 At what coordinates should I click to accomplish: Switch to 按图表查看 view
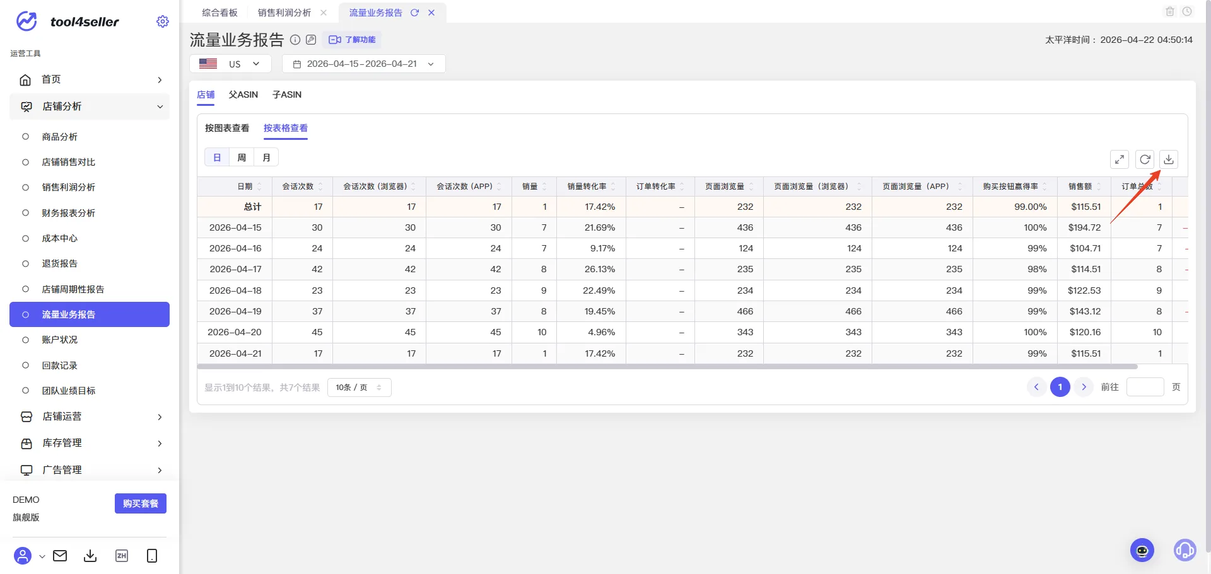[x=227, y=128]
